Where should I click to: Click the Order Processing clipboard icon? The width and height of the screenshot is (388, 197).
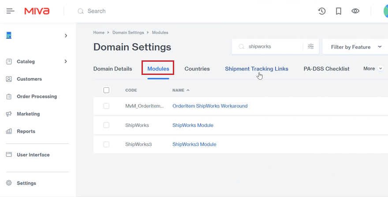coord(9,96)
